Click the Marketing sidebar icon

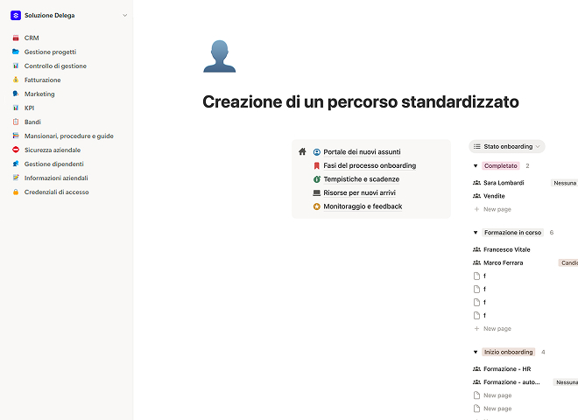click(16, 94)
